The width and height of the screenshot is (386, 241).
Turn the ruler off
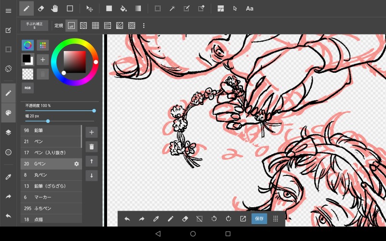tap(71, 26)
